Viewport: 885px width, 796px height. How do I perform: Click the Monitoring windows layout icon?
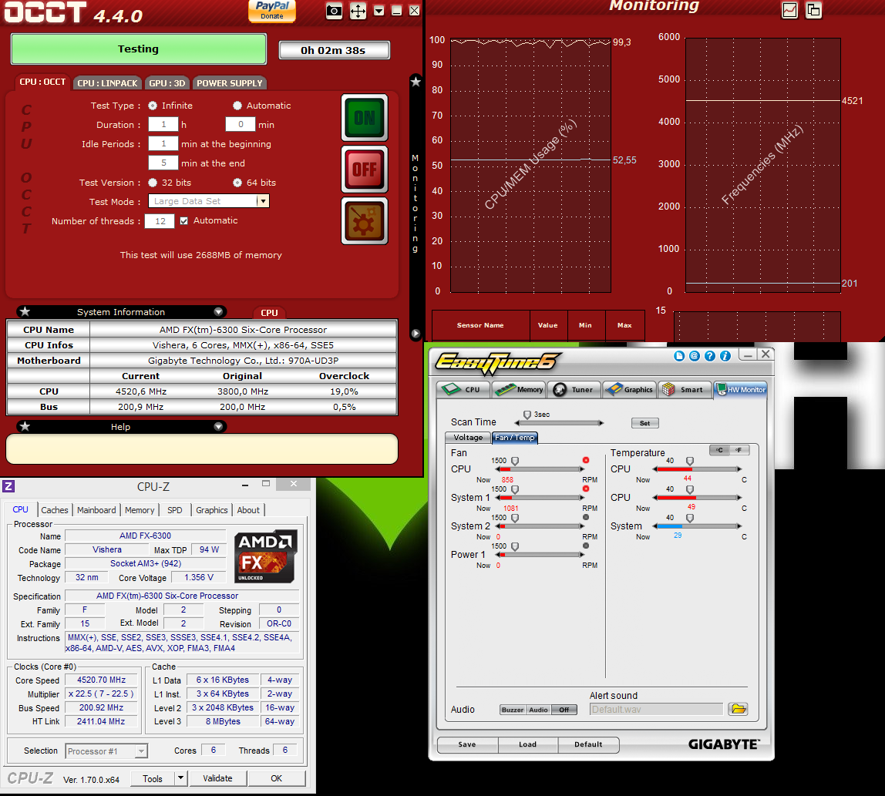(x=813, y=10)
